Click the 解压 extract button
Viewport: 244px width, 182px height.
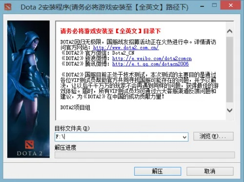pos(158,171)
